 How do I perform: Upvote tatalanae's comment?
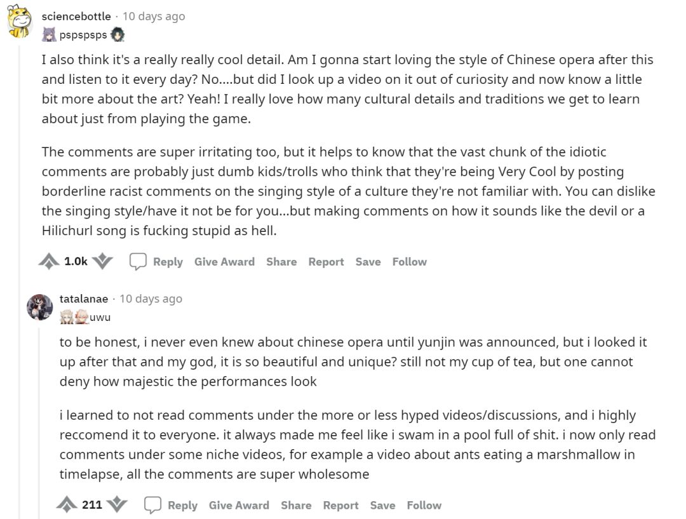point(67,505)
